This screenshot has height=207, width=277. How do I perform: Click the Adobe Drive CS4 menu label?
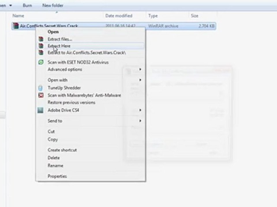[x=63, y=110]
